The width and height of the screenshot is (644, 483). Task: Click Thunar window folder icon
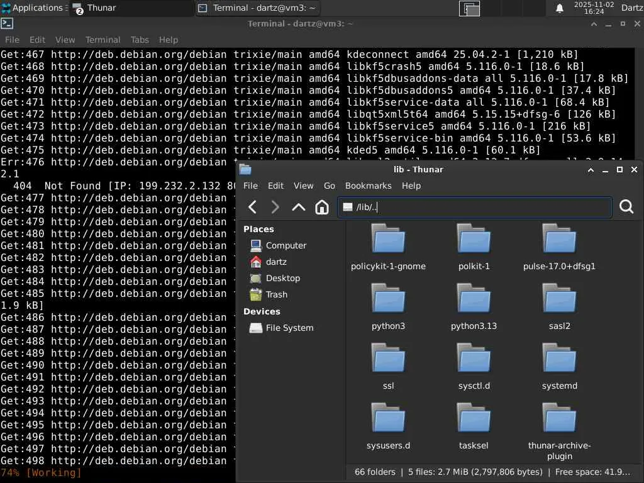tap(246, 170)
